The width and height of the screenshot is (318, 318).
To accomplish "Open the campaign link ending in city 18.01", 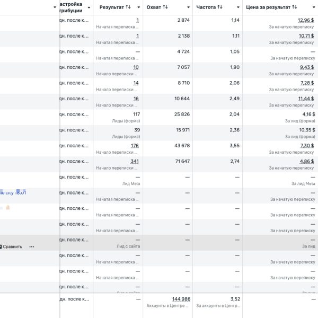I will (x=13, y=192).
